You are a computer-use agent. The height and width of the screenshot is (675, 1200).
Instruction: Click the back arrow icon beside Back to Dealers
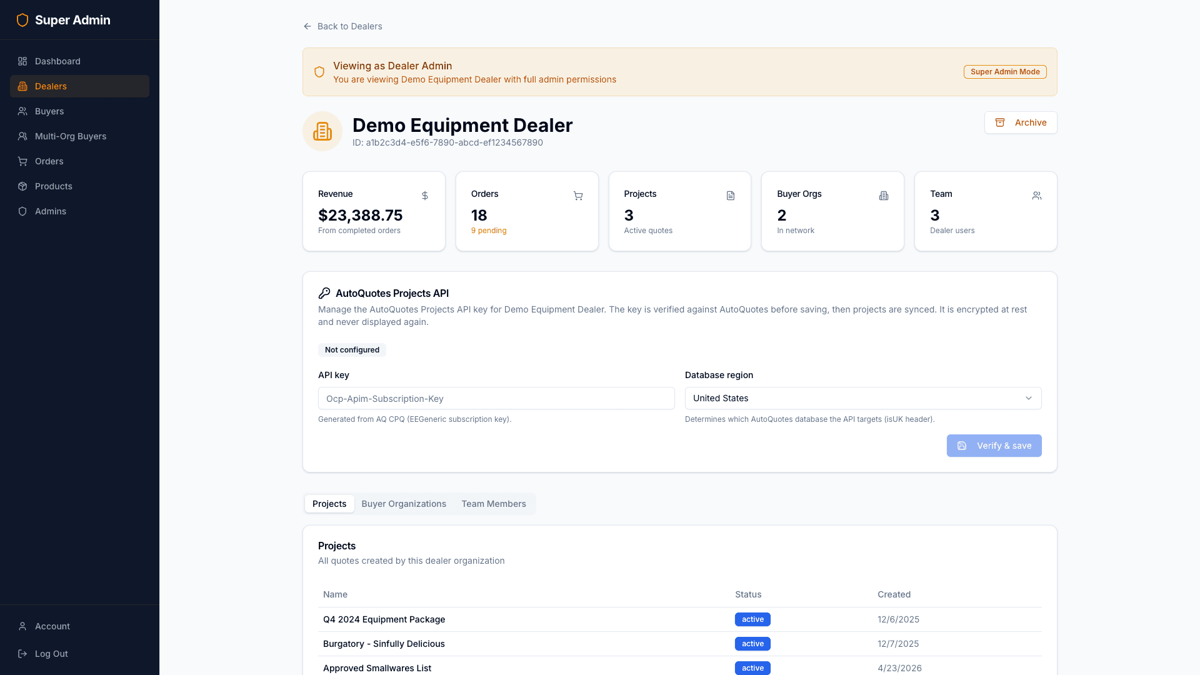click(x=307, y=26)
